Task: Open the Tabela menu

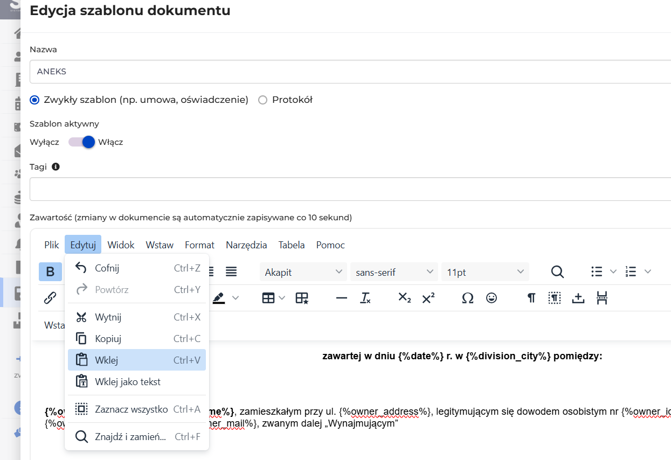Action: click(292, 245)
